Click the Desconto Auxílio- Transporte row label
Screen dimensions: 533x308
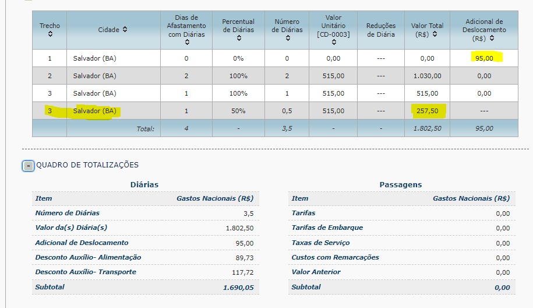coord(86,272)
